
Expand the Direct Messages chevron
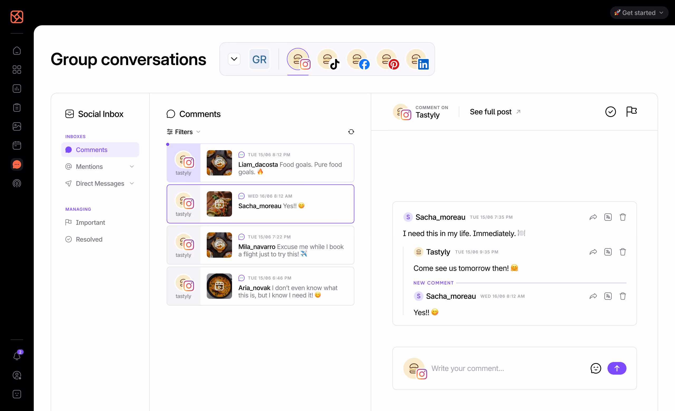pyautogui.click(x=132, y=183)
